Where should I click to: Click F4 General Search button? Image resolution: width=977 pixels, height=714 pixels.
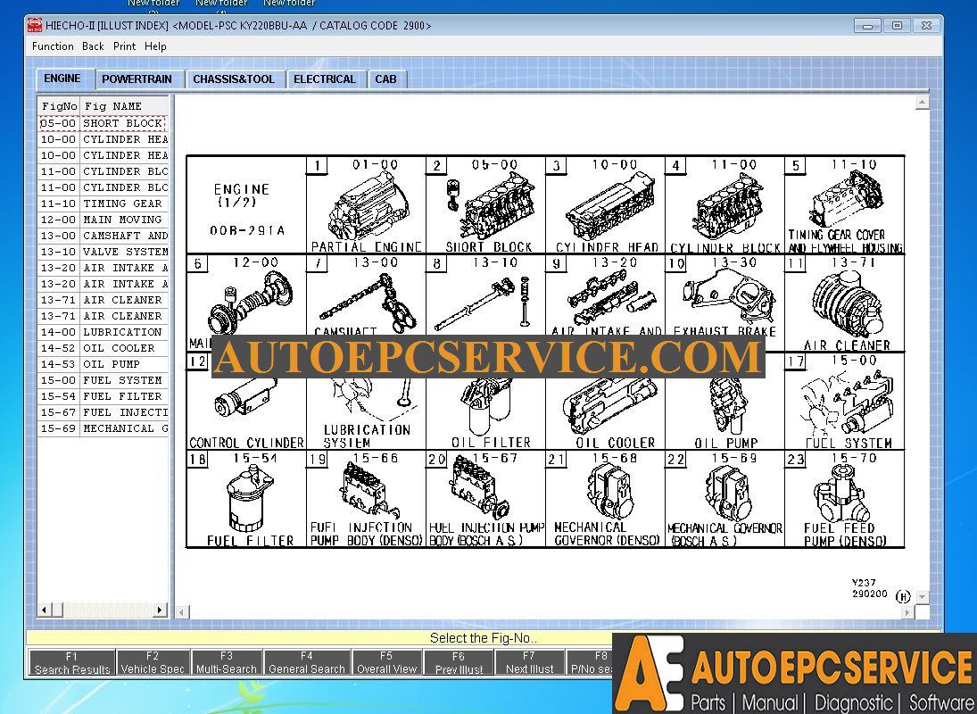pos(307,662)
